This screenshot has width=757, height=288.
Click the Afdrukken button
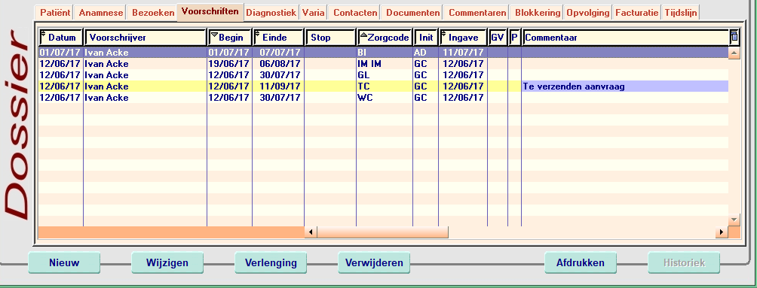tap(581, 263)
